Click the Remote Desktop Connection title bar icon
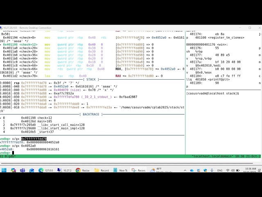 pos(1,28)
